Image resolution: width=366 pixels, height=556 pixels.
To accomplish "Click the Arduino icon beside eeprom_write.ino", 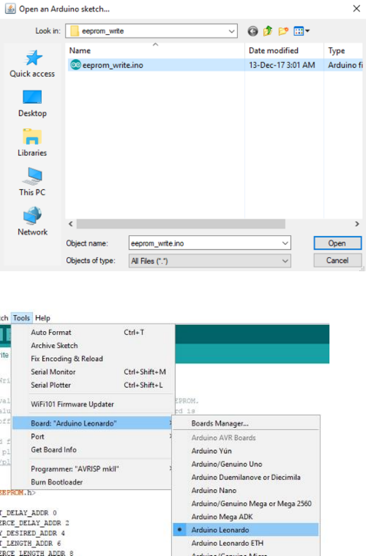I will (x=75, y=65).
